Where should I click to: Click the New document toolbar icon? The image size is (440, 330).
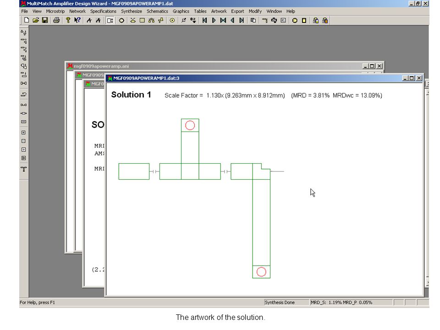click(x=27, y=20)
